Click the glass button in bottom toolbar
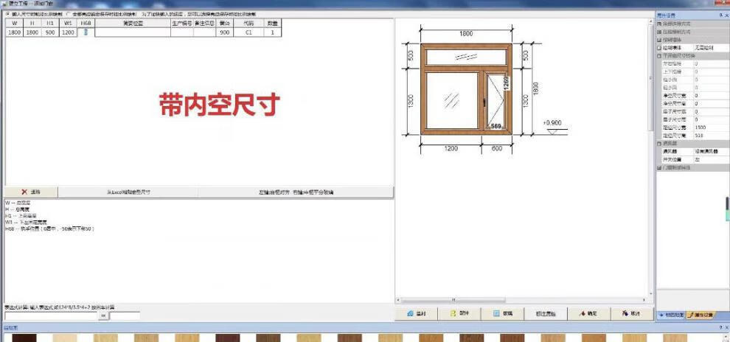 click(503, 313)
